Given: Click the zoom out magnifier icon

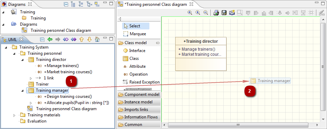Looking at the screenshot, I should click(205, 13).
